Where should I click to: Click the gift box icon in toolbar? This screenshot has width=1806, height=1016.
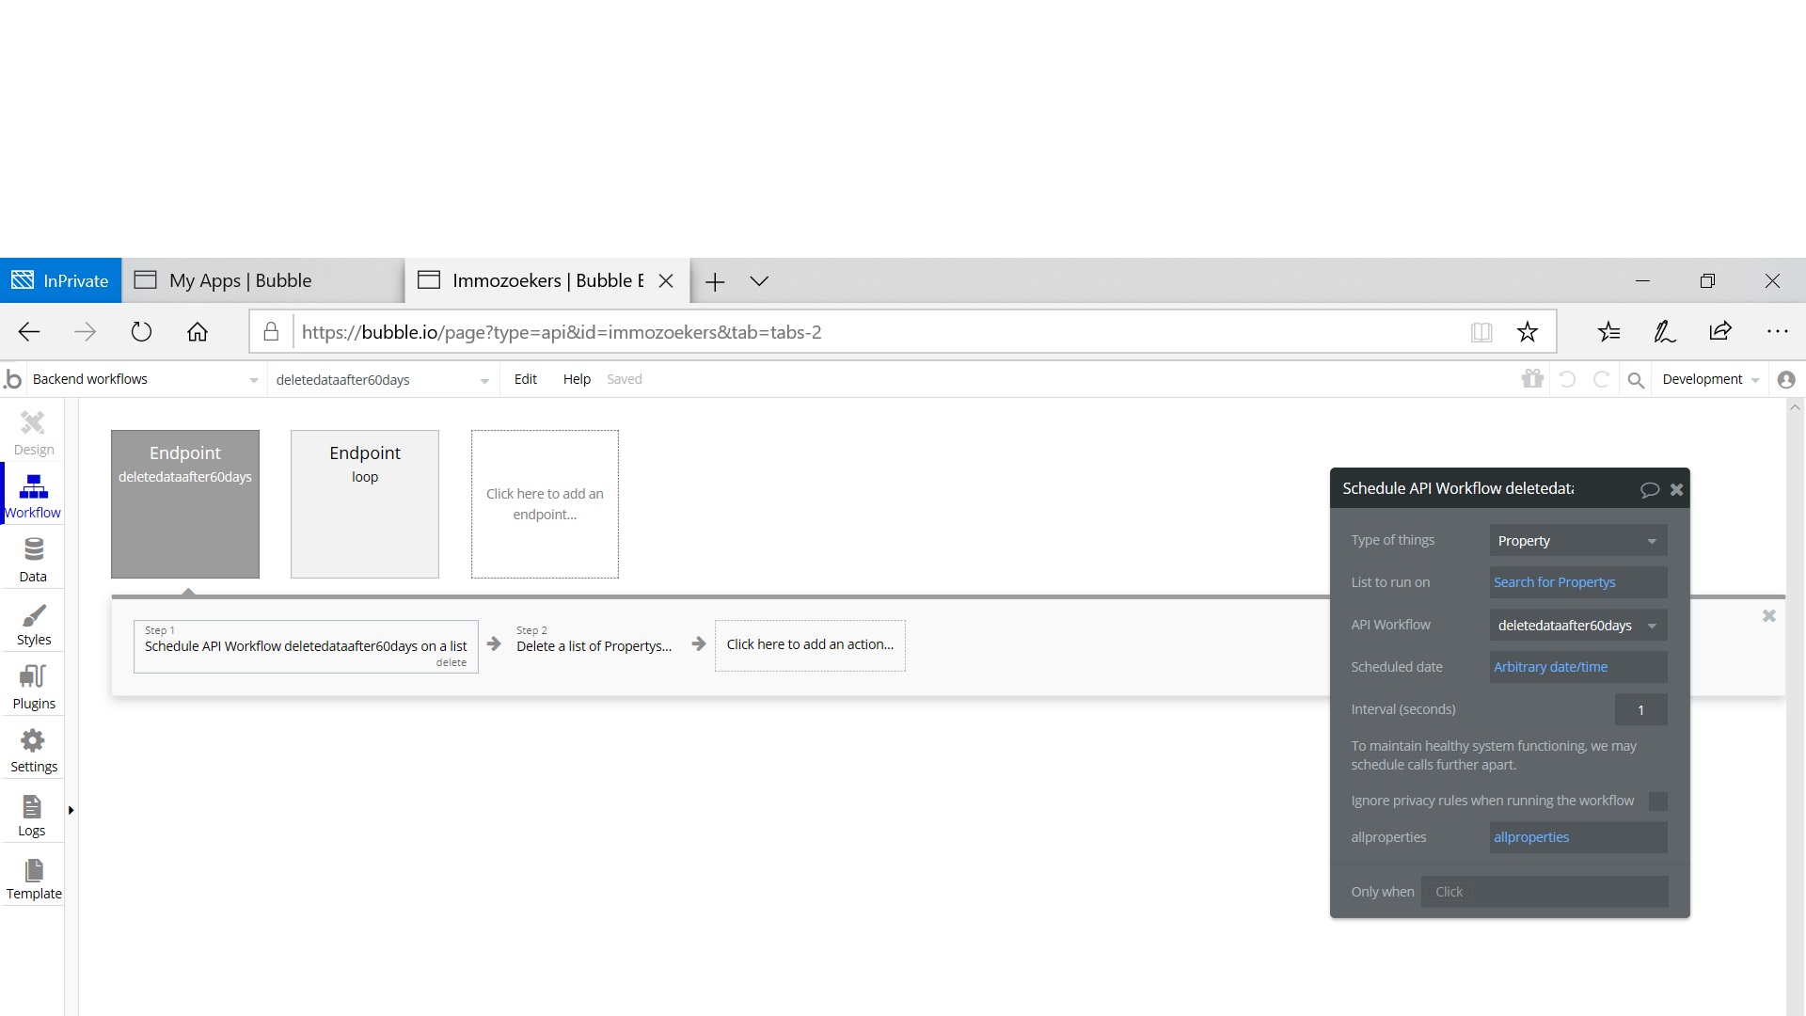1532,378
